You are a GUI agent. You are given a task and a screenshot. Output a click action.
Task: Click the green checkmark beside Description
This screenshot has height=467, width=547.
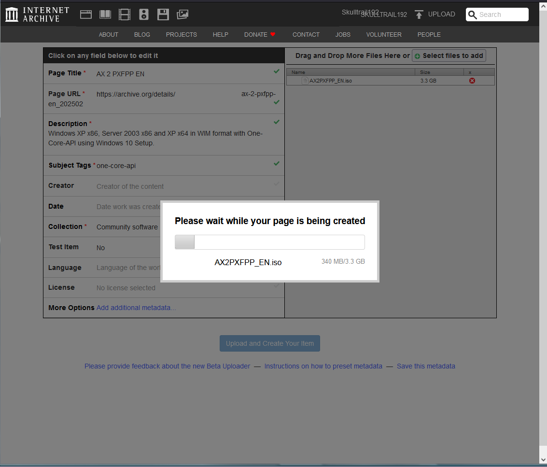click(277, 122)
